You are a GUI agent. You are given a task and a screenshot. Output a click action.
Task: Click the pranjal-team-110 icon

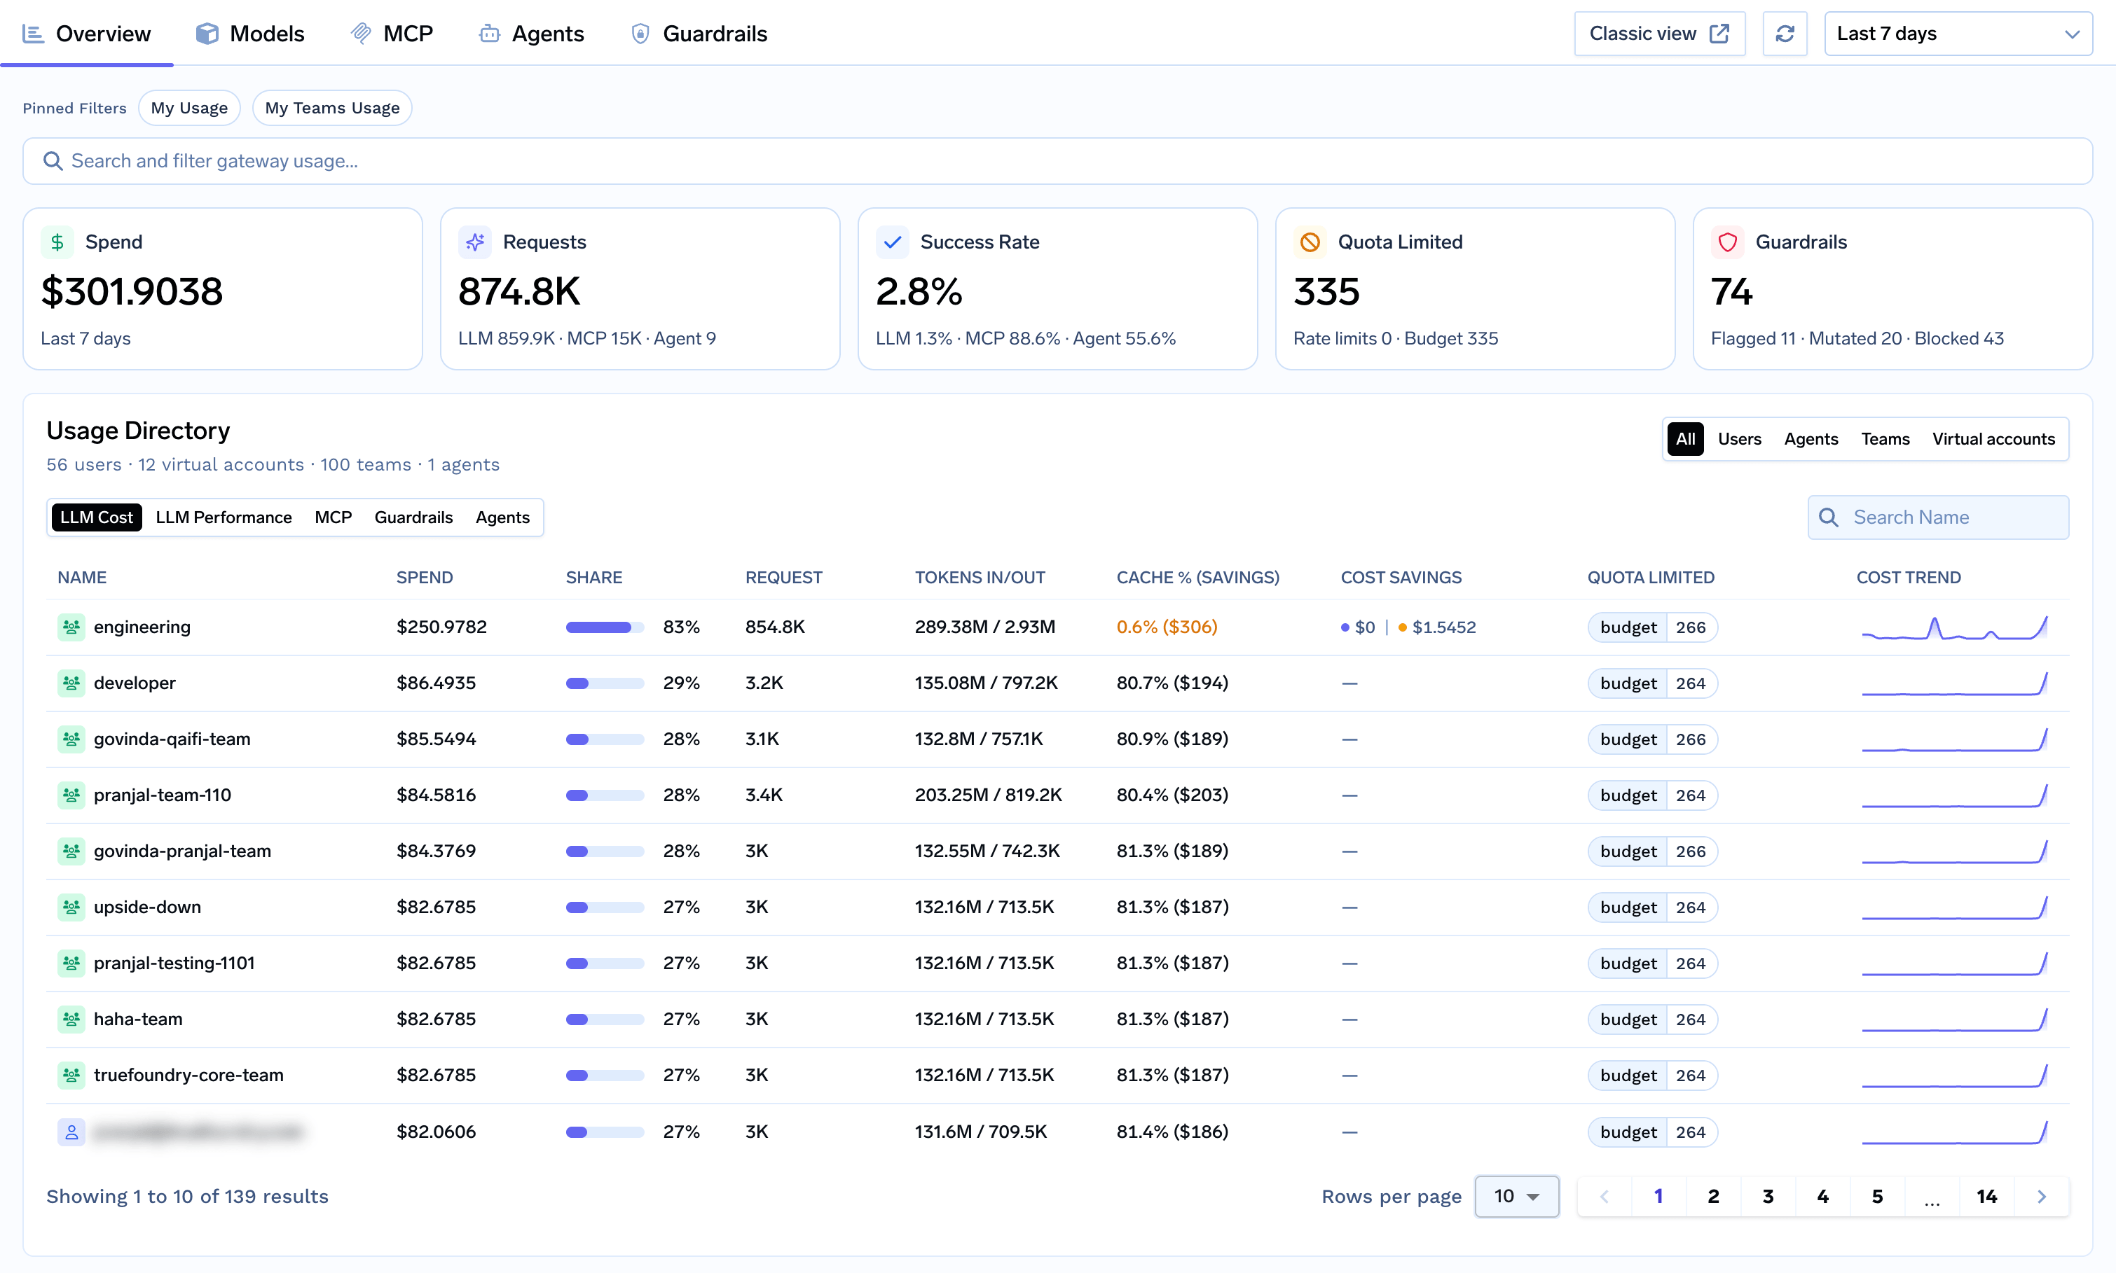point(71,795)
